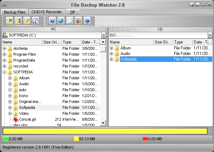Open the disc information toolbar icon
The image size is (214, 152).
tap(18, 21)
